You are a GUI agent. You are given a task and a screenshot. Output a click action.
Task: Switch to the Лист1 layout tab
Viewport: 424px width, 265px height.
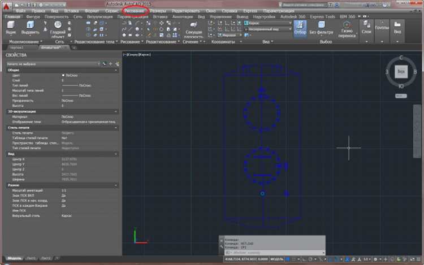(x=31, y=258)
